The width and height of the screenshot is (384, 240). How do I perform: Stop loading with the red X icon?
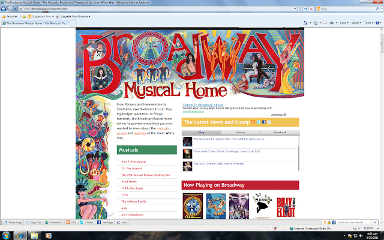(311, 9)
